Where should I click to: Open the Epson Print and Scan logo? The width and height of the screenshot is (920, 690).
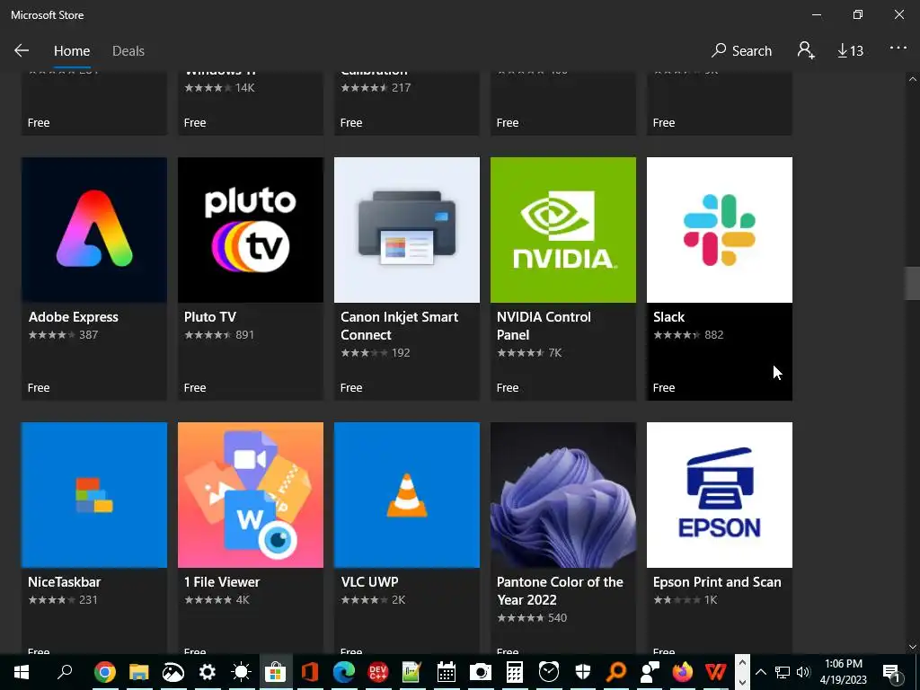point(720,495)
